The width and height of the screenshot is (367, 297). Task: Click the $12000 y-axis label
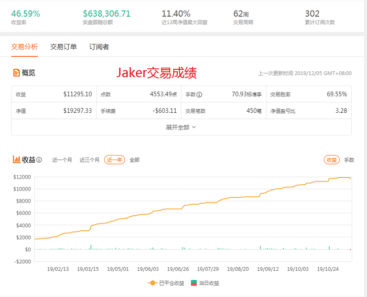click(22, 177)
